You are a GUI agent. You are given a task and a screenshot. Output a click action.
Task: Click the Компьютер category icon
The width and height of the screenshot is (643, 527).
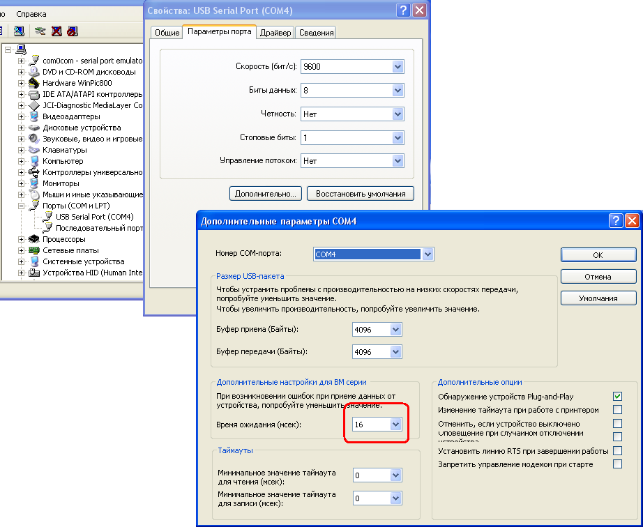34,161
